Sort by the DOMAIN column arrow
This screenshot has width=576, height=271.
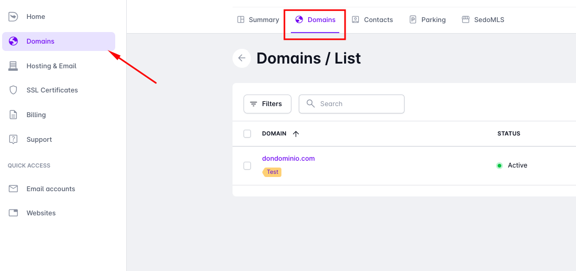296,134
